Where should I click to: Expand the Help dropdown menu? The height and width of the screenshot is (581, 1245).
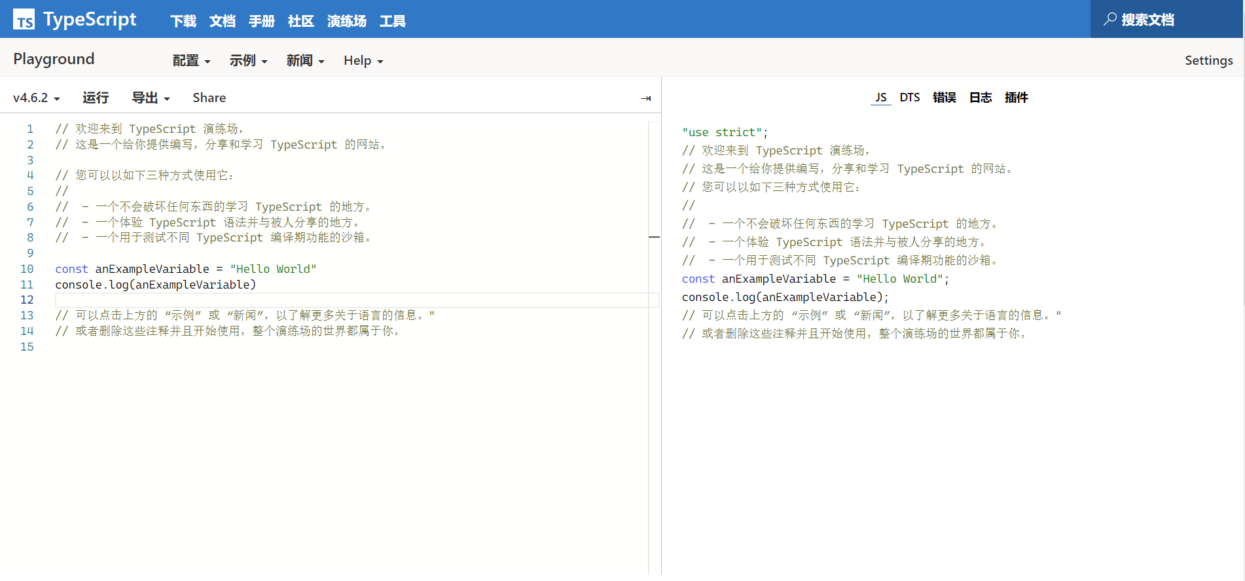point(363,60)
